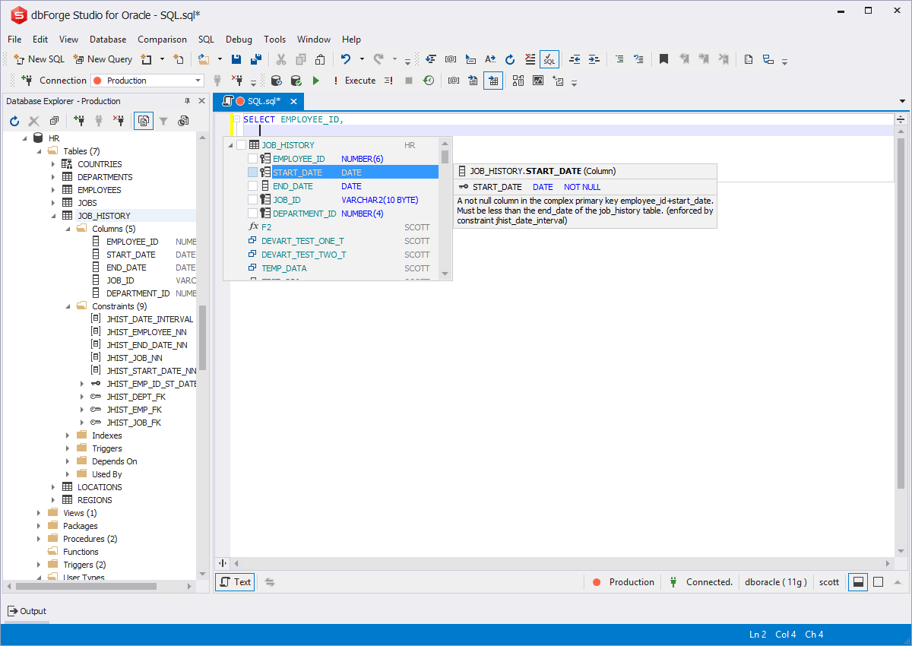Toggle the highlighted grid results mode icon

point(493,81)
